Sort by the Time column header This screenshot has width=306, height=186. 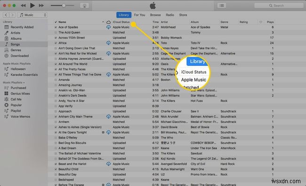155,22
